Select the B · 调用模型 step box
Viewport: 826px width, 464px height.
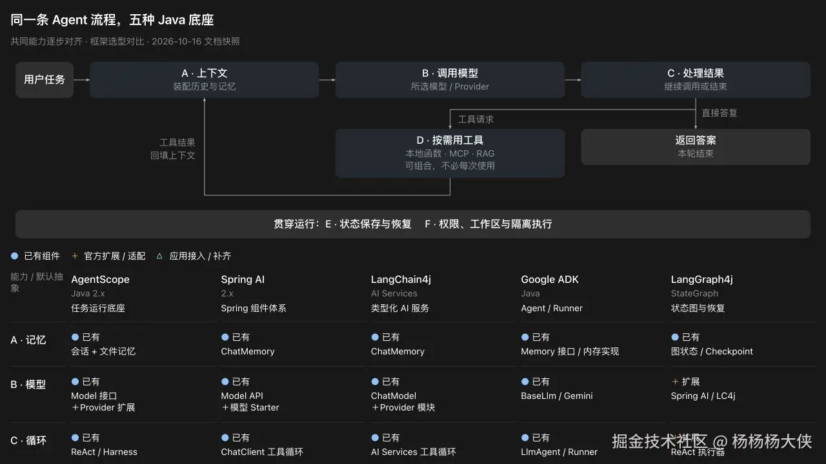(x=450, y=80)
